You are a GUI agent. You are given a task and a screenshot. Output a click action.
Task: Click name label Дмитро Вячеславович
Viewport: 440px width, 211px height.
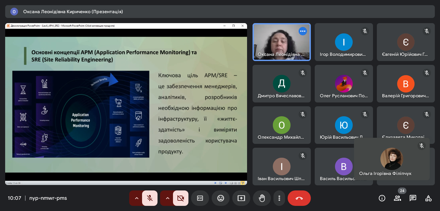point(281,96)
